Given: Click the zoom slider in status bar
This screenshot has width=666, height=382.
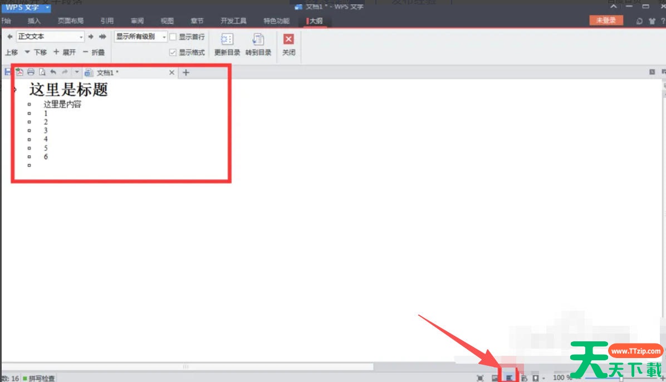Looking at the screenshot, I should point(621,378).
